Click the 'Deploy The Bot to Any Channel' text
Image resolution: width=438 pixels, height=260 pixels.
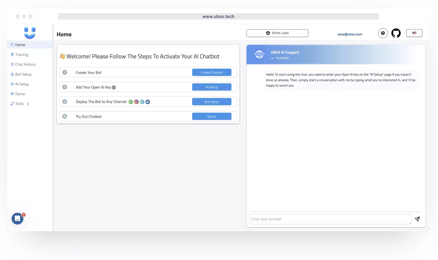coord(101,102)
